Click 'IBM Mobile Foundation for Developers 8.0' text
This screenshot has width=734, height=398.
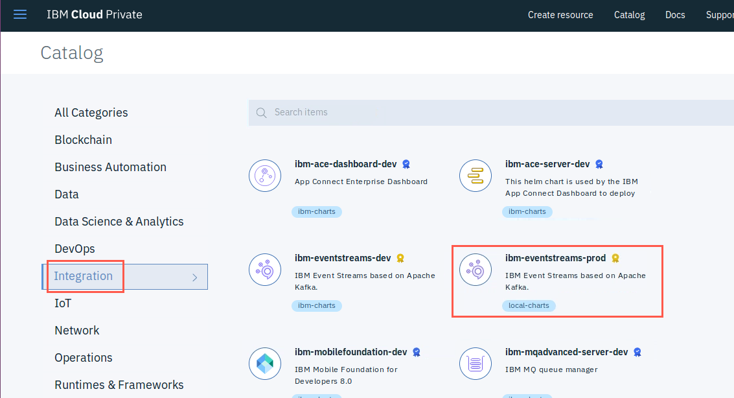pyautogui.click(x=346, y=375)
